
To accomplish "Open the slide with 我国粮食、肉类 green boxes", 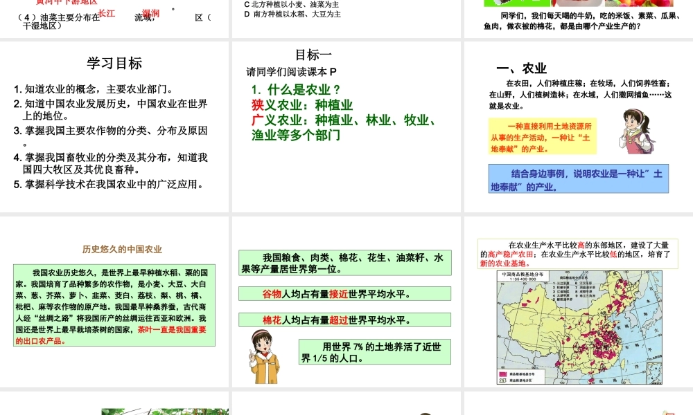I will coord(346,302).
